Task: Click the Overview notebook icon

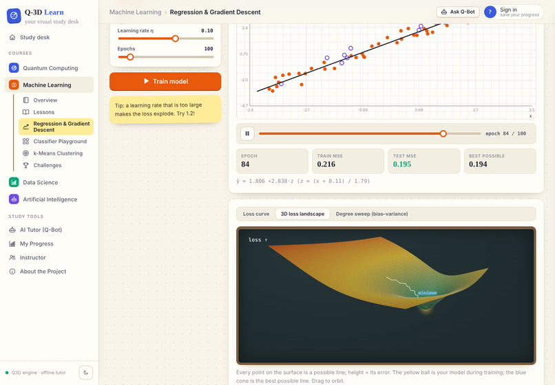Action: 26,100
